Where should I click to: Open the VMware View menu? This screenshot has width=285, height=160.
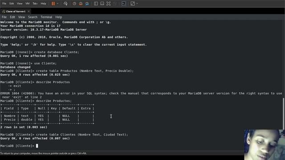(20, 4)
